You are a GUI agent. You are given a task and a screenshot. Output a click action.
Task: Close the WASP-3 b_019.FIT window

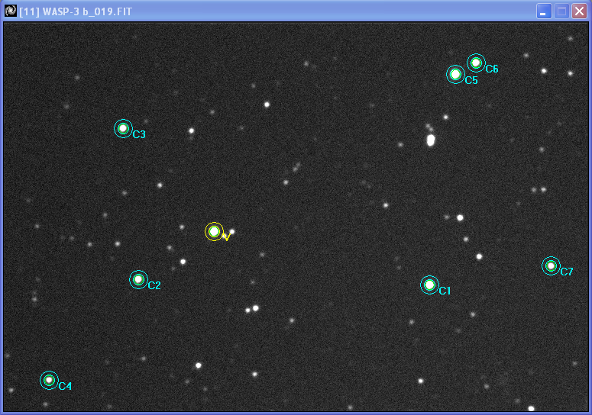coord(579,11)
